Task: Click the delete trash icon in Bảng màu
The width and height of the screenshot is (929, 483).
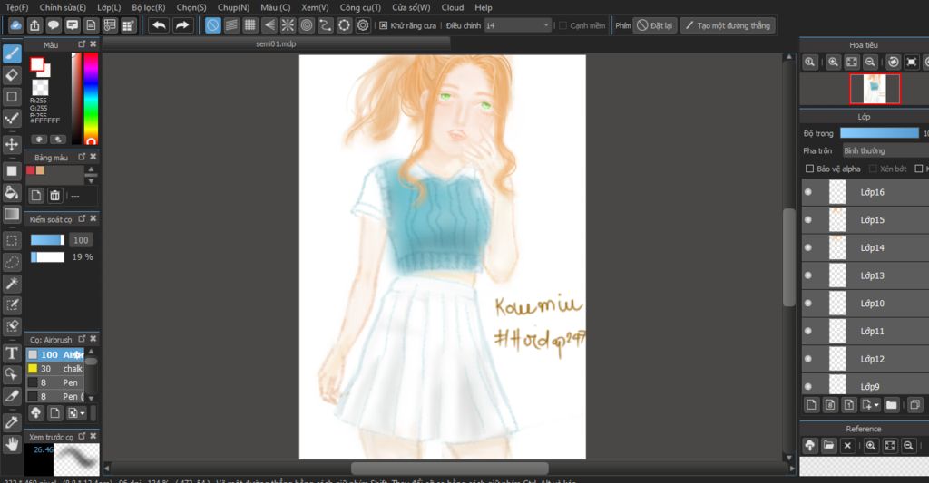Action: tap(54, 196)
